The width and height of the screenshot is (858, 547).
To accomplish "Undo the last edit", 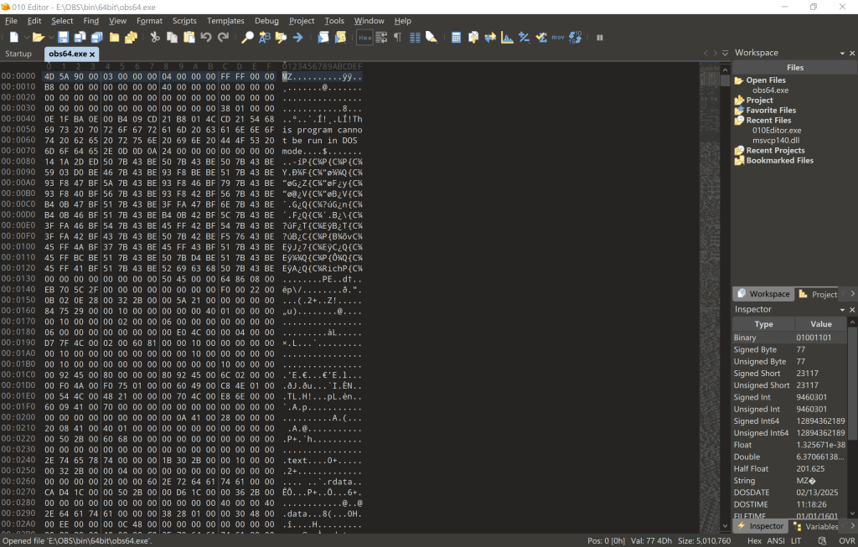I will 206,37.
